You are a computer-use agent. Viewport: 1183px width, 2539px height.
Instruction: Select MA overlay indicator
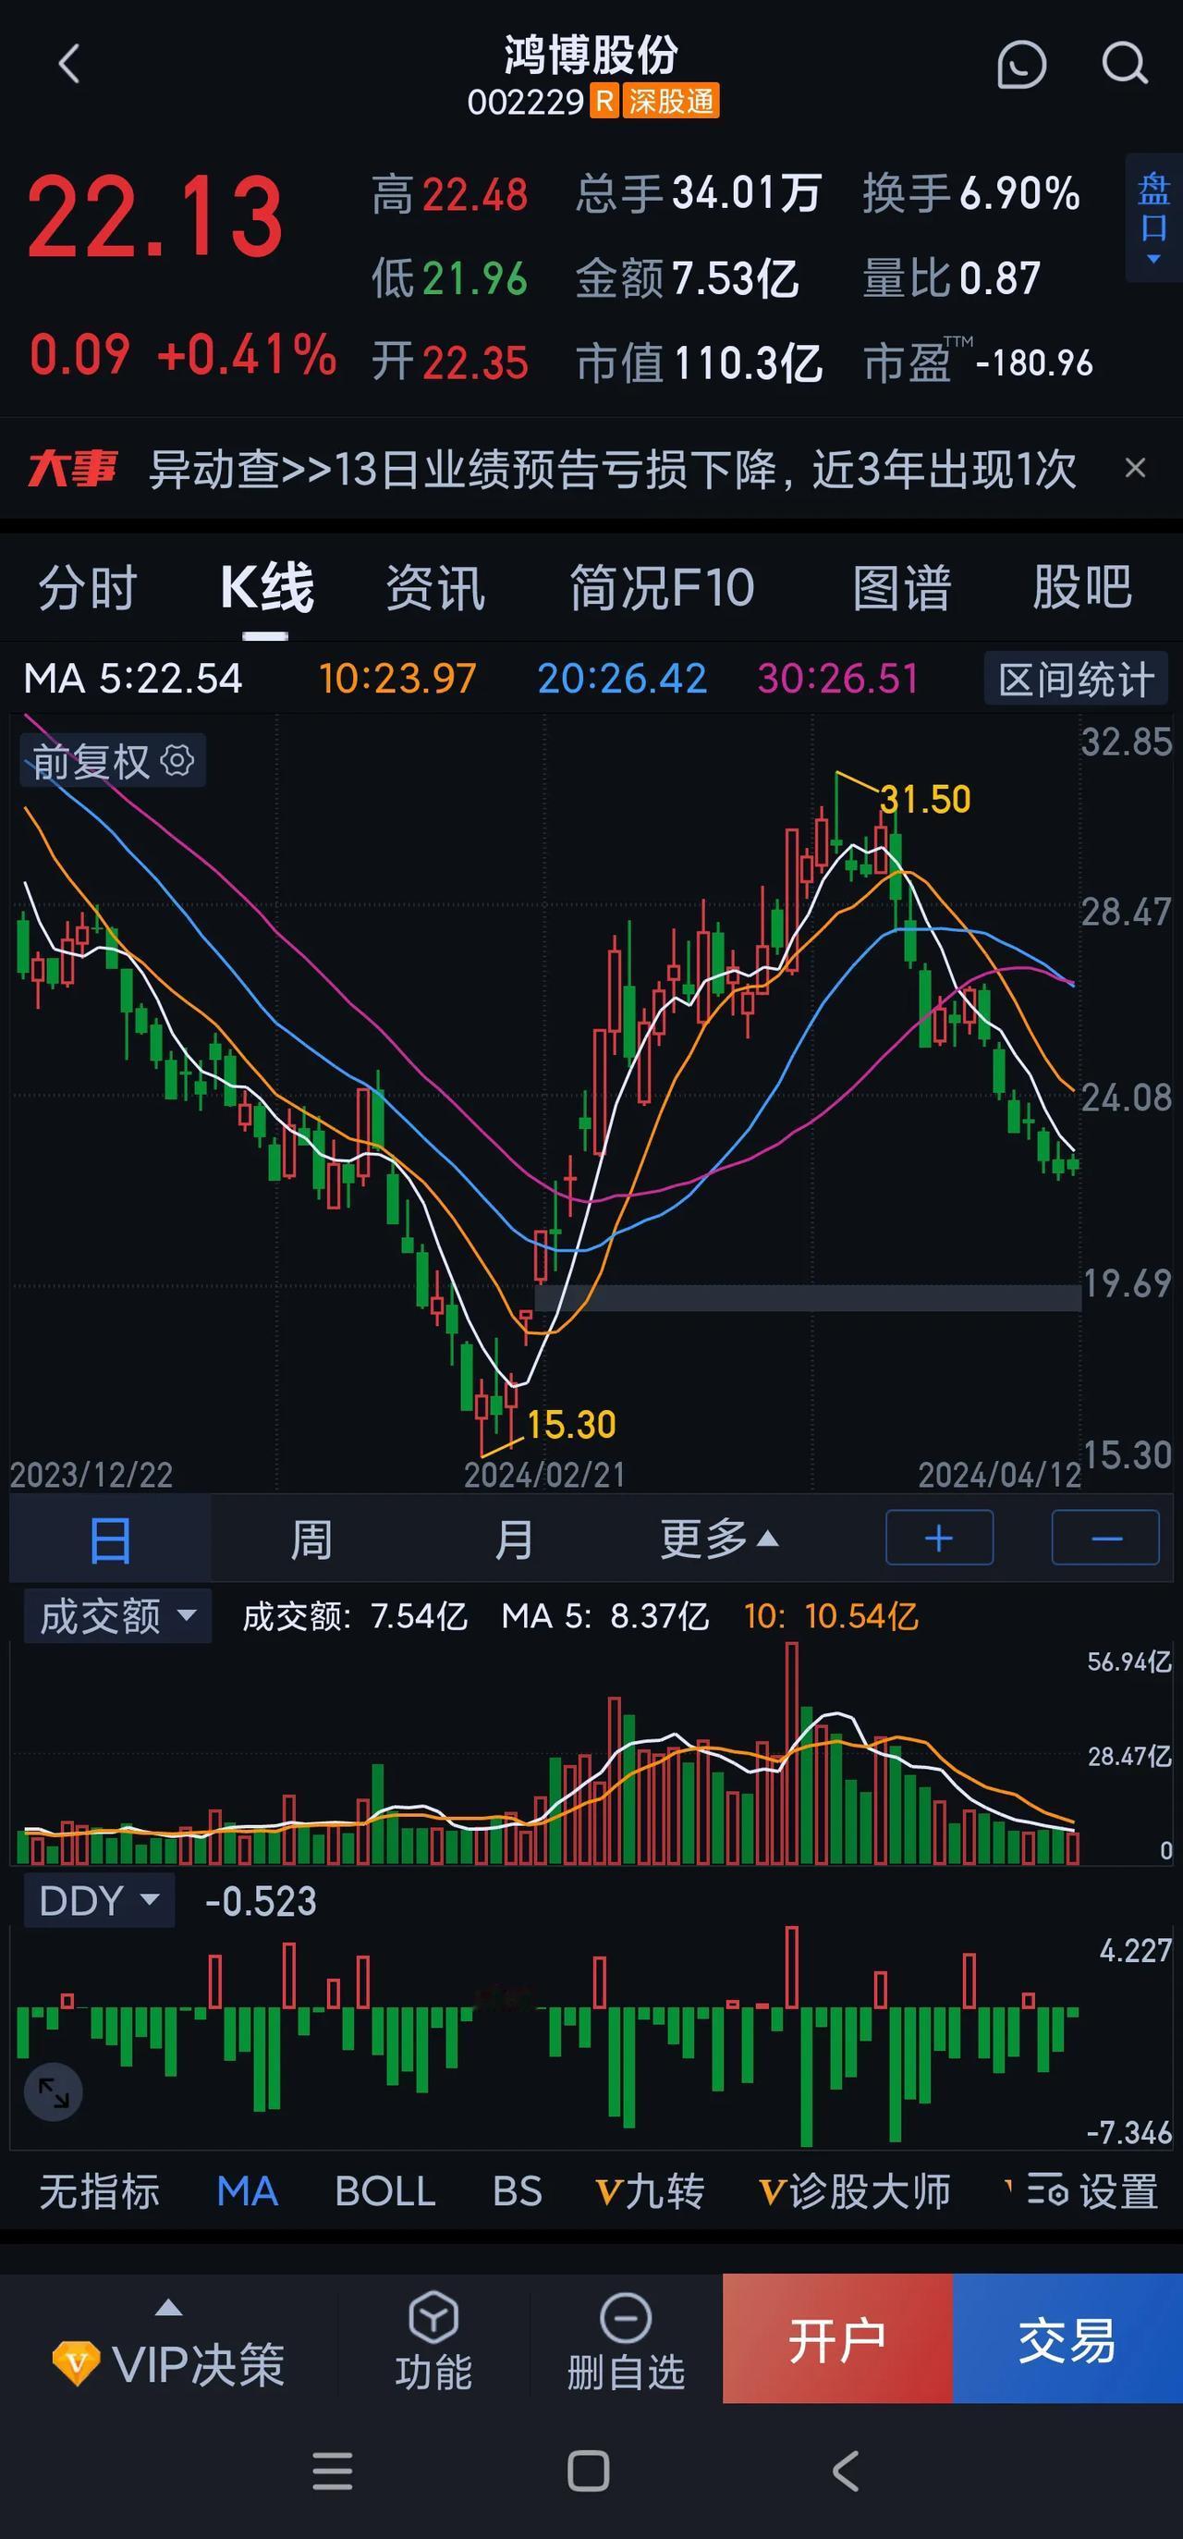(x=248, y=2192)
